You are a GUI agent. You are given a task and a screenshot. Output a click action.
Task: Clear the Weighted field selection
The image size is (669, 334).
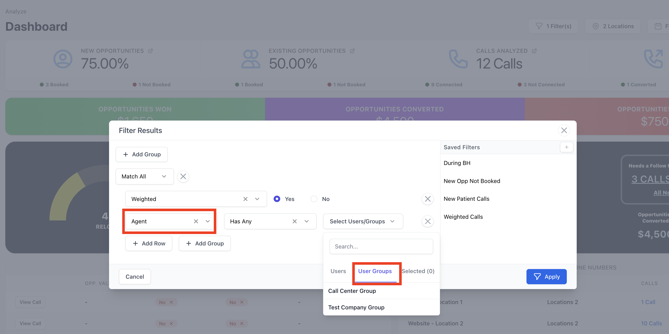pyautogui.click(x=245, y=199)
